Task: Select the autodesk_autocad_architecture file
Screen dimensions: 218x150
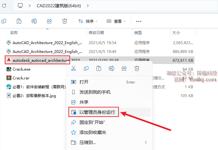Action: pos(41,60)
